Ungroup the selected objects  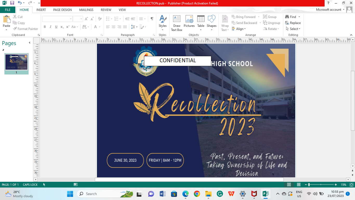pos(272,23)
